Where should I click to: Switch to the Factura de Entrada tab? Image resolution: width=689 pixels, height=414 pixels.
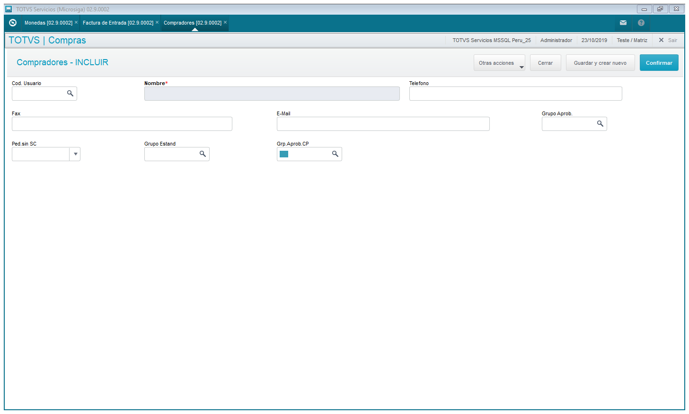pyautogui.click(x=118, y=23)
